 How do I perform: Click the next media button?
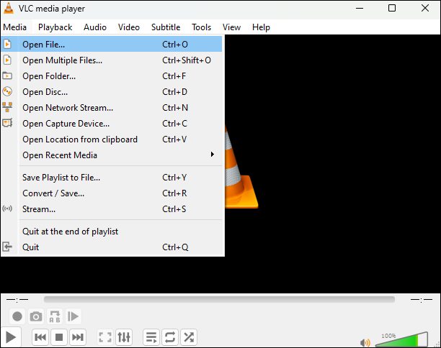tap(78, 337)
